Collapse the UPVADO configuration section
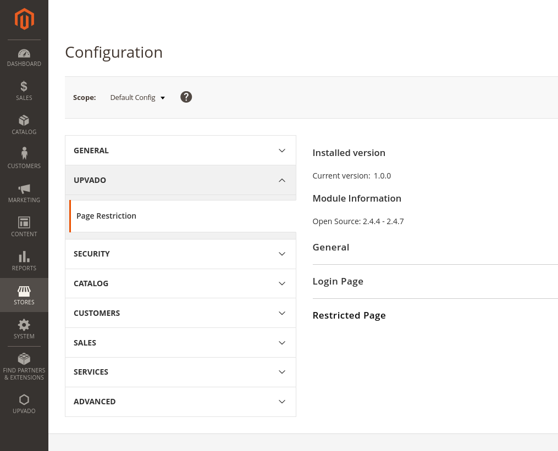Viewport: 558px width, 451px height. coord(180,180)
